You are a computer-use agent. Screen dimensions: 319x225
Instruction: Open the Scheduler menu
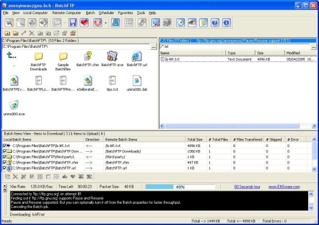[x=106, y=13]
